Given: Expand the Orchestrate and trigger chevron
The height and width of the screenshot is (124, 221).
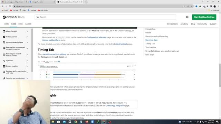Looking at the screenshot, I should pos(27,42).
